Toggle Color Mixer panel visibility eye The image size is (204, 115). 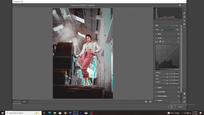[x=178, y=92]
